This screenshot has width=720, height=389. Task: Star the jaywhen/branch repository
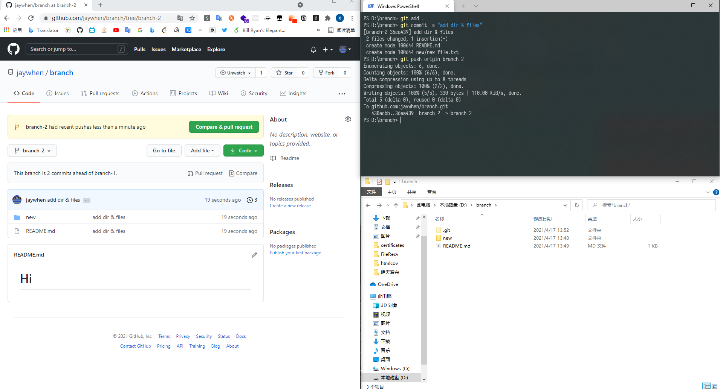pos(284,73)
